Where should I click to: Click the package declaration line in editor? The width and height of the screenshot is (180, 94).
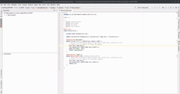pyautogui.click(x=80, y=15)
